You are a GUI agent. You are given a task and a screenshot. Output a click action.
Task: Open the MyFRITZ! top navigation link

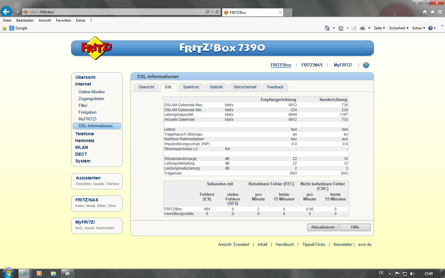pyautogui.click(x=343, y=65)
